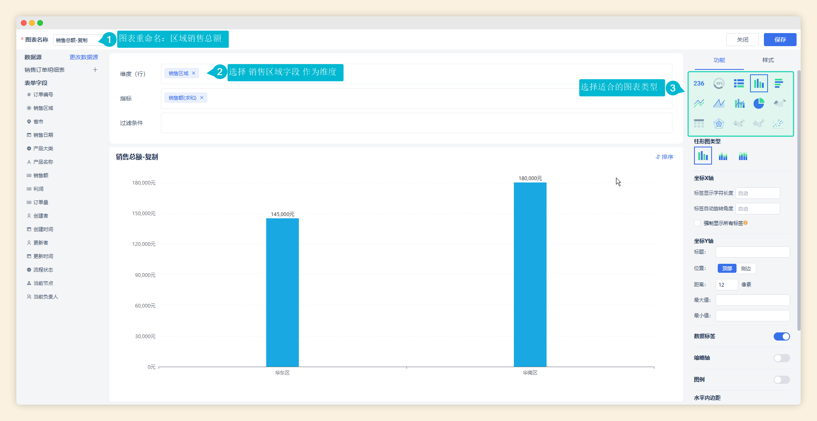Select the 省市 field
Screen dimensions: 817x421
tap(35, 122)
